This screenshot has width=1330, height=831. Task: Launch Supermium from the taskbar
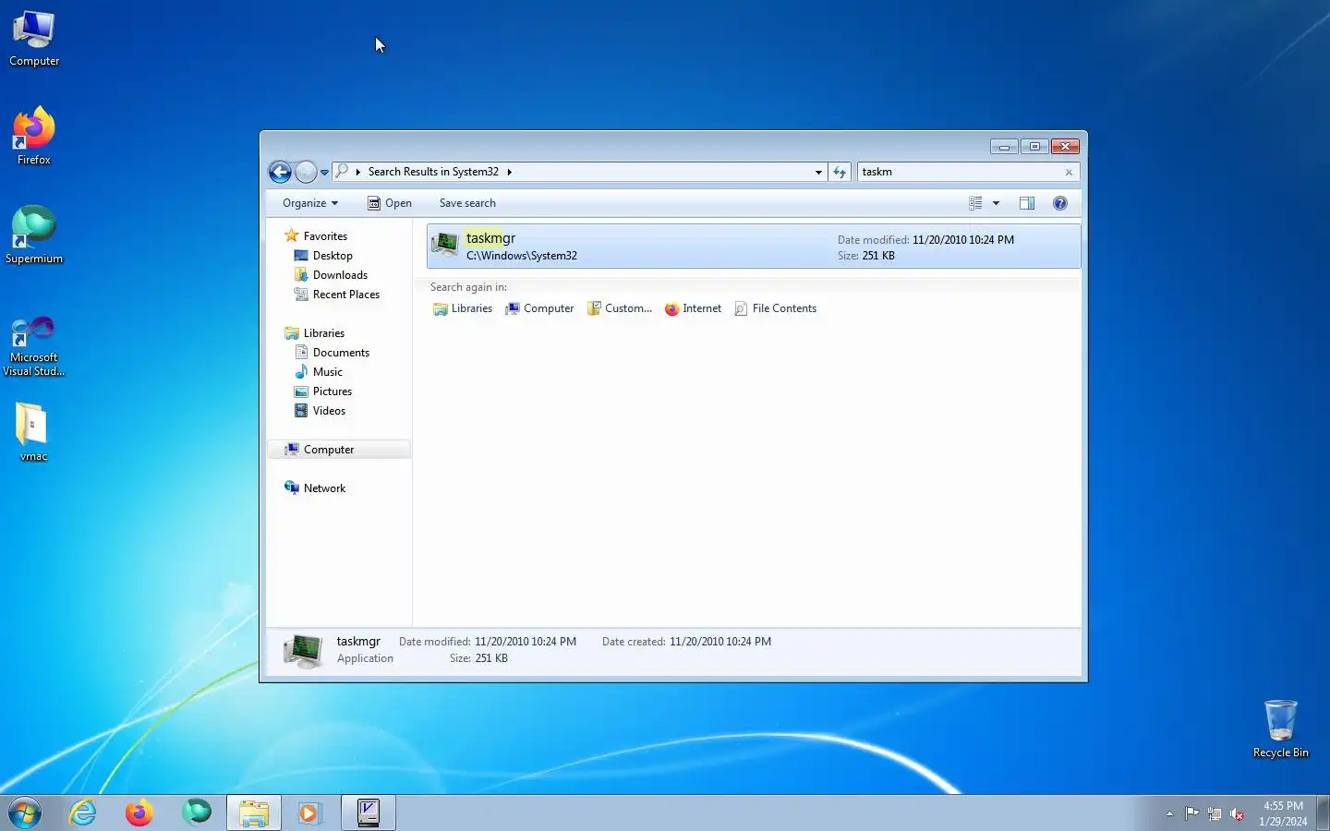click(x=196, y=813)
